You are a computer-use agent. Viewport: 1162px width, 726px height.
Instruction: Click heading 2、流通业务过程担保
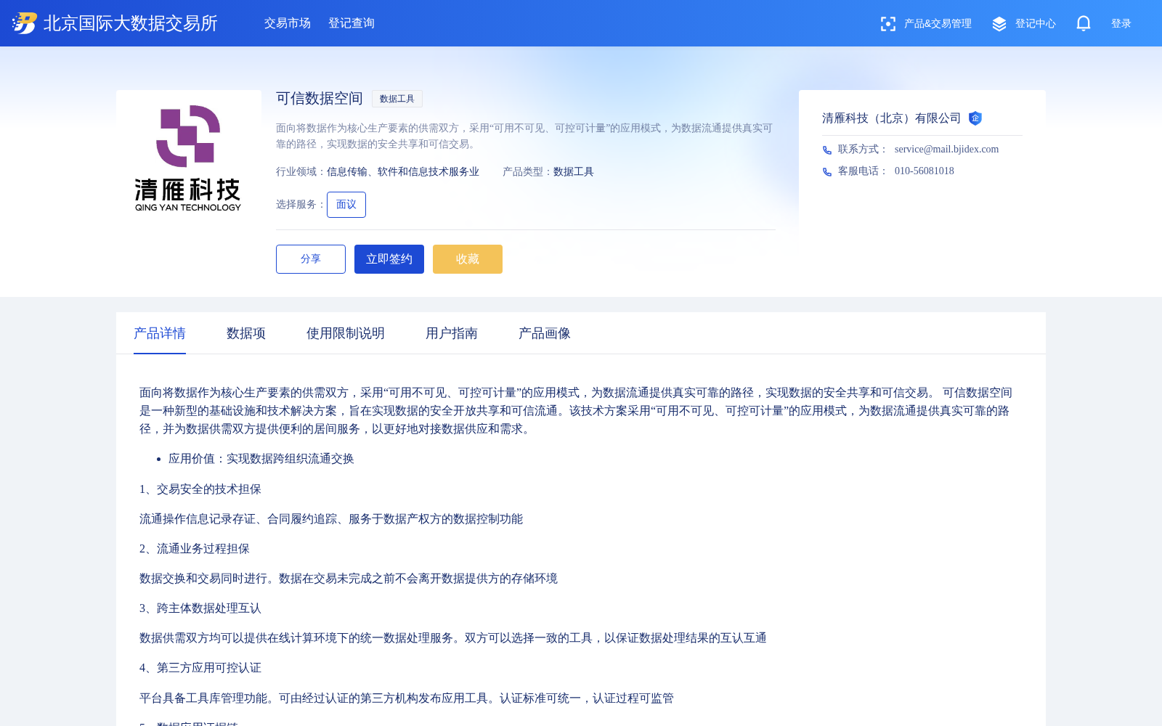(x=195, y=549)
